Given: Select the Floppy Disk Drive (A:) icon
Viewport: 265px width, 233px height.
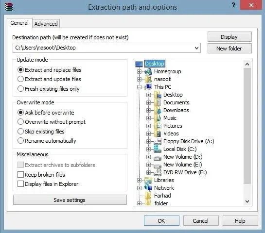Looking at the screenshot, I should [x=158, y=141].
